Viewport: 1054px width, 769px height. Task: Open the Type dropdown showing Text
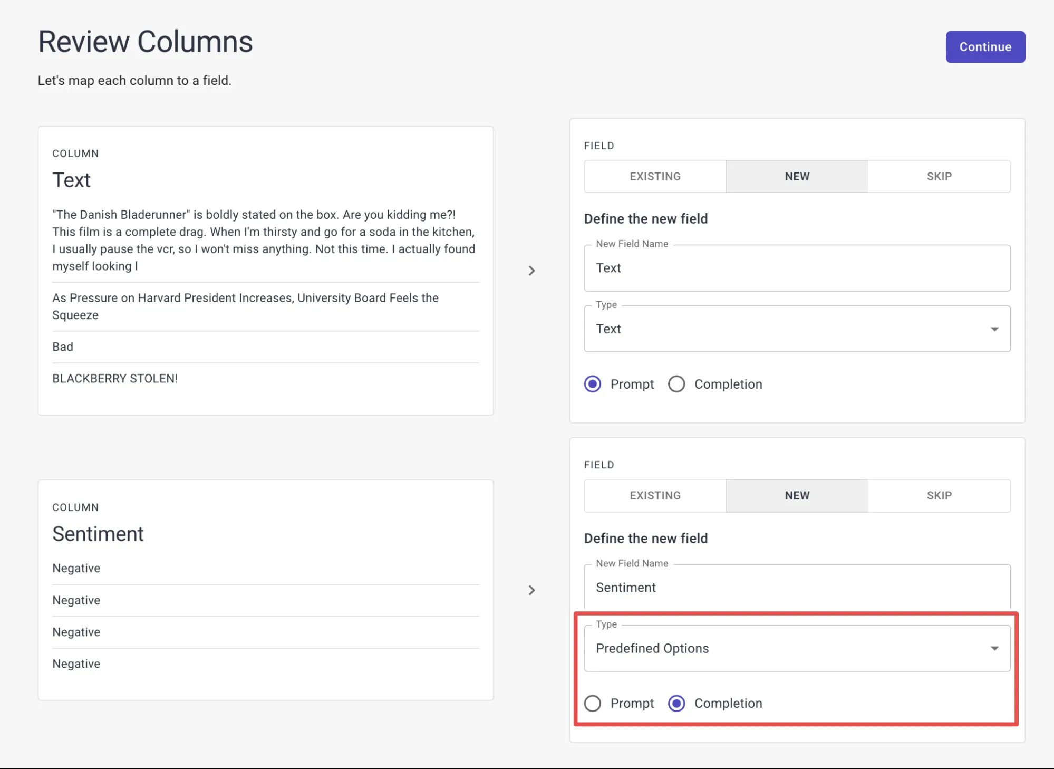[x=797, y=329]
